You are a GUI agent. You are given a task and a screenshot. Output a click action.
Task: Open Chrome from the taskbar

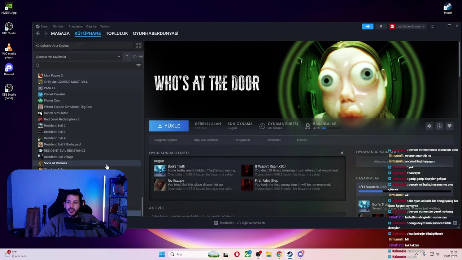pyautogui.click(x=279, y=254)
